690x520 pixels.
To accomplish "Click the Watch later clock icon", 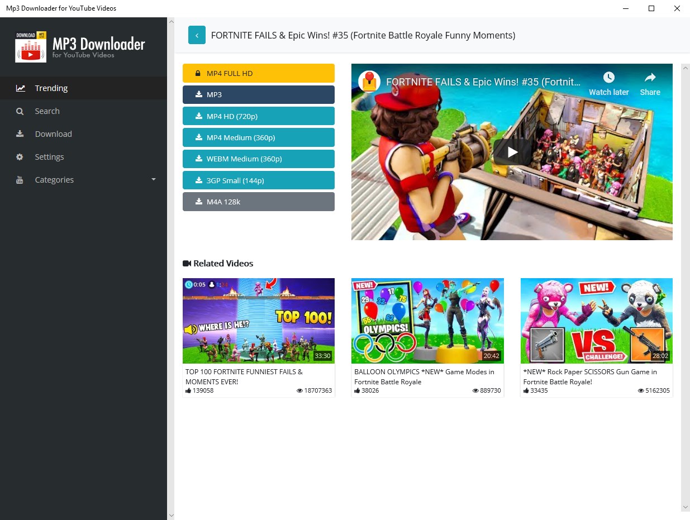I will pyautogui.click(x=609, y=77).
